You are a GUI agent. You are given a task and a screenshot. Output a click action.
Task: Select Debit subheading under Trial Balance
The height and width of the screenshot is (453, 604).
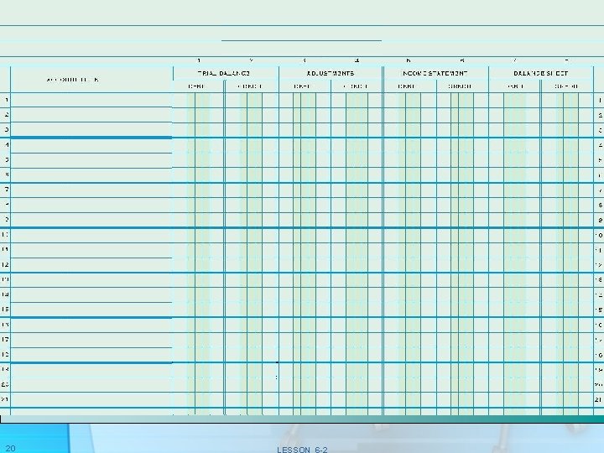tap(196, 86)
